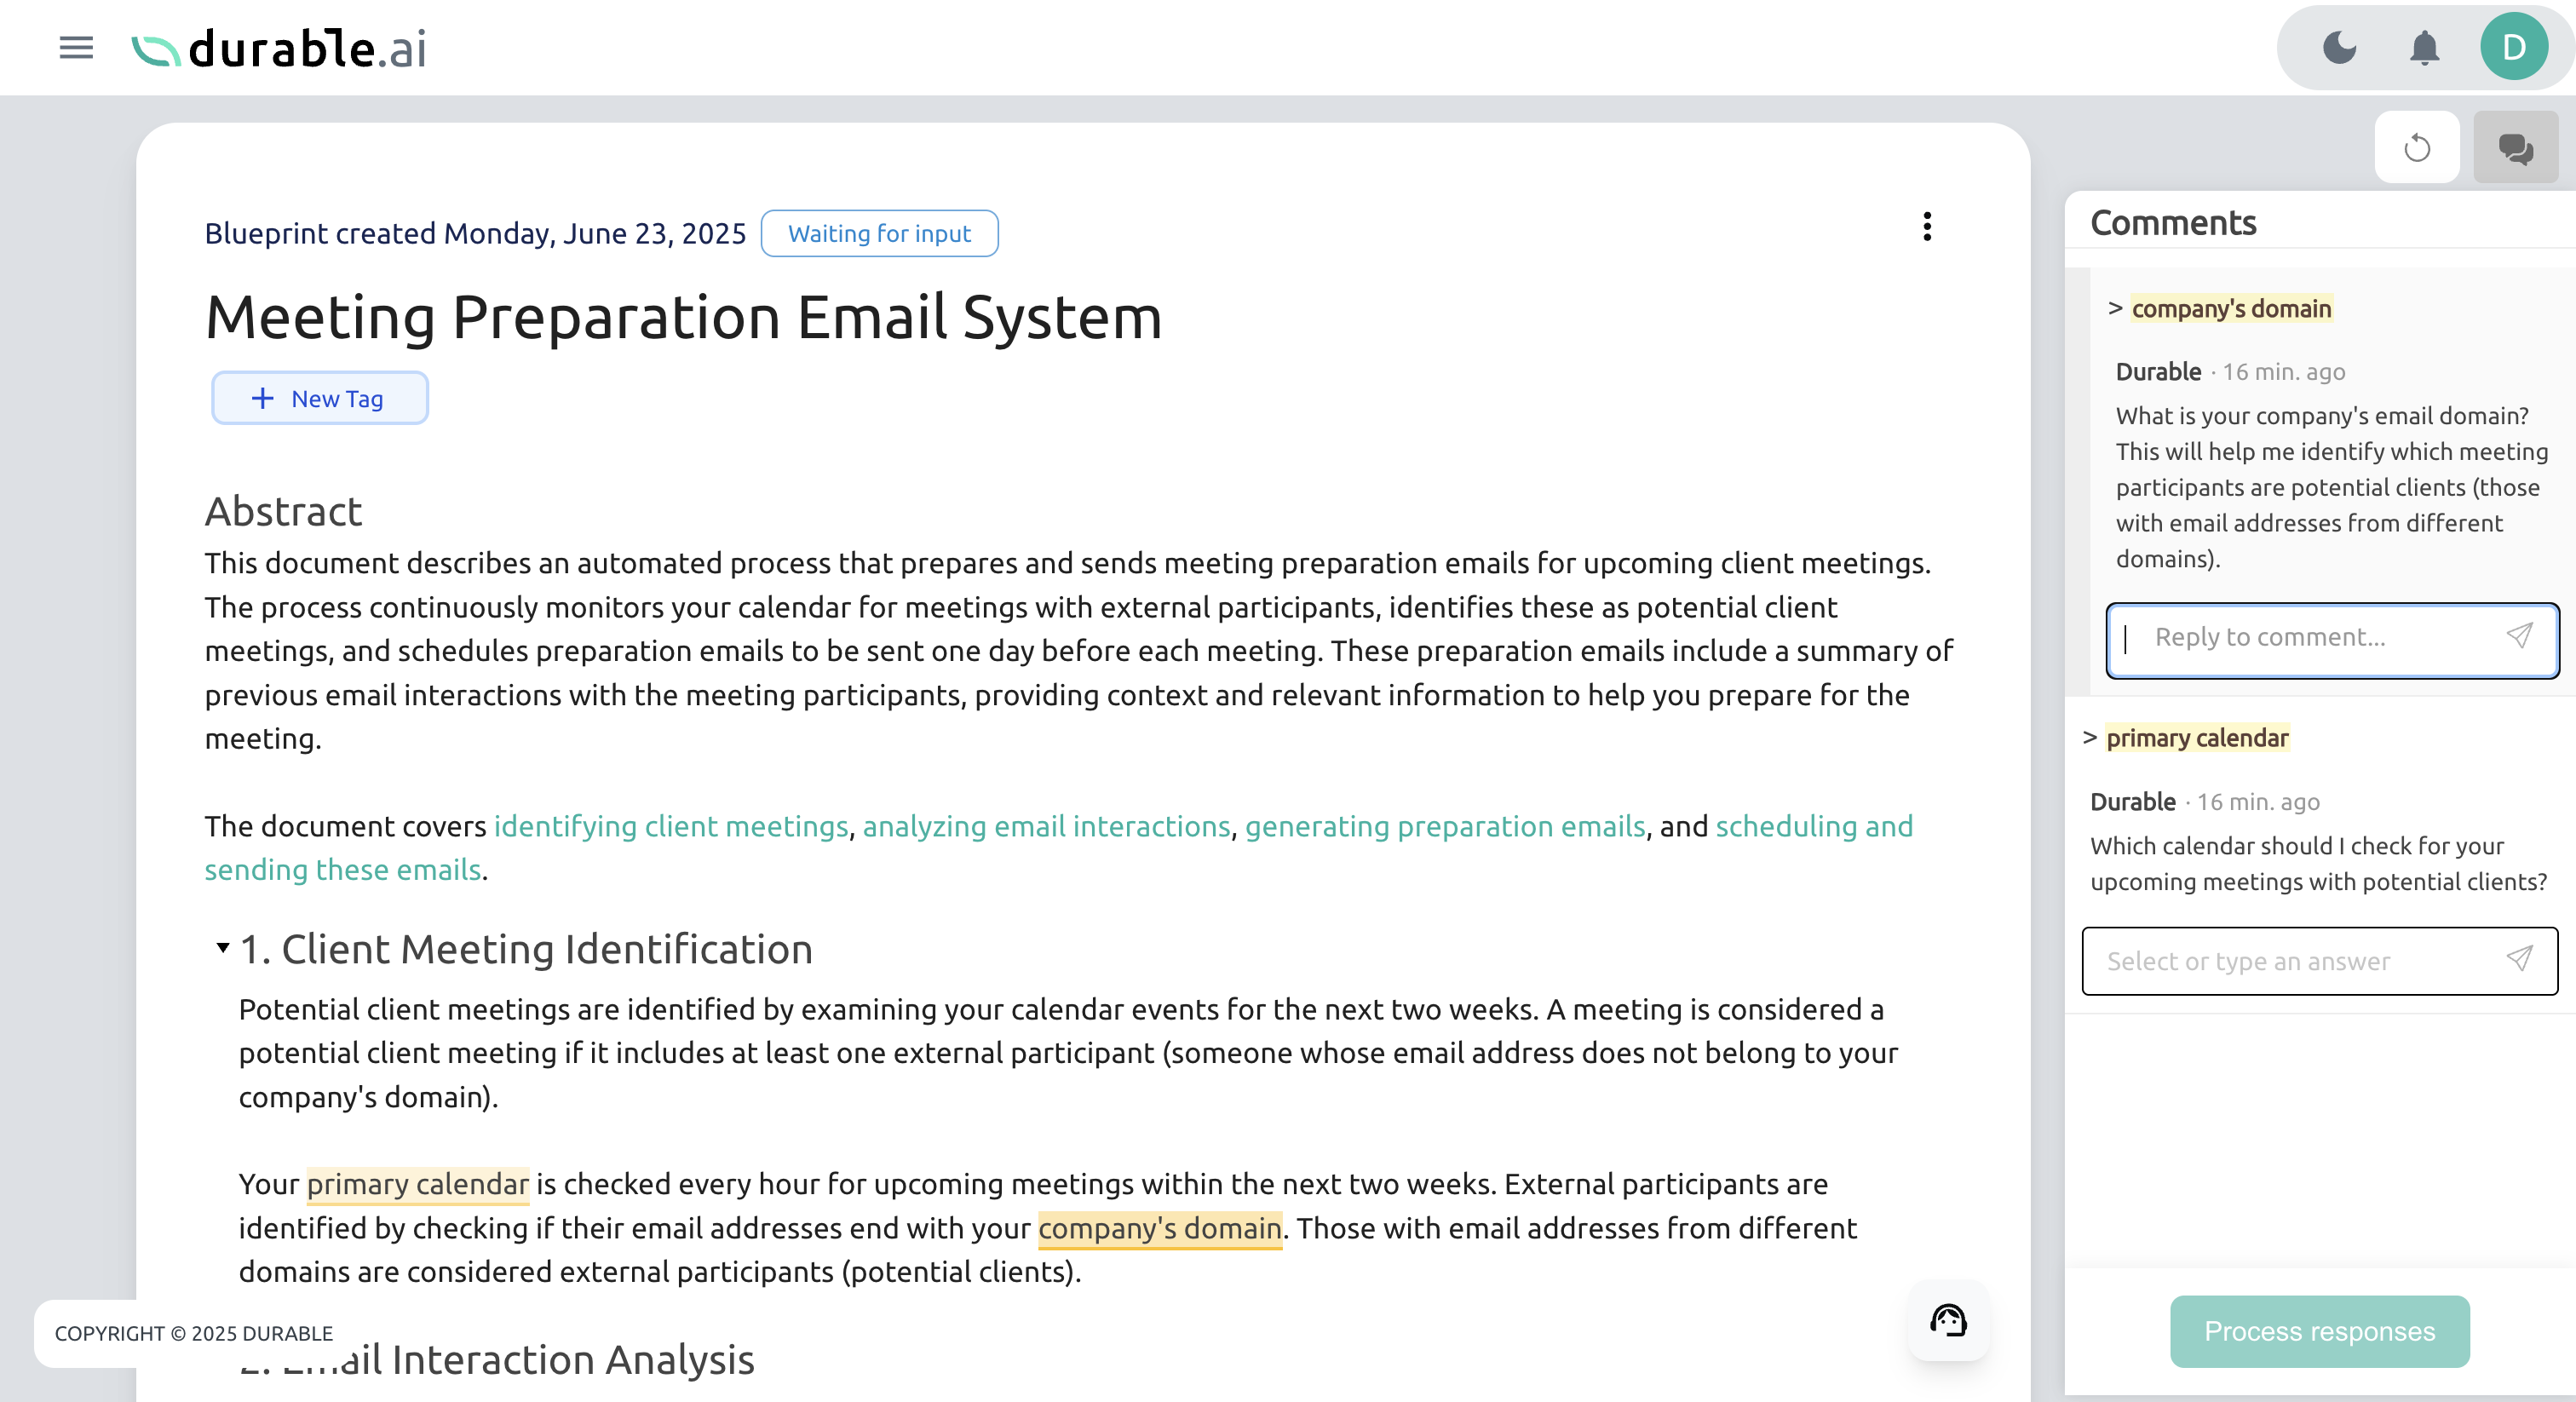This screenshot has height=1402, width=2576.
Task: Open the hamburger navigation menu
Action: tap(76, 47)
